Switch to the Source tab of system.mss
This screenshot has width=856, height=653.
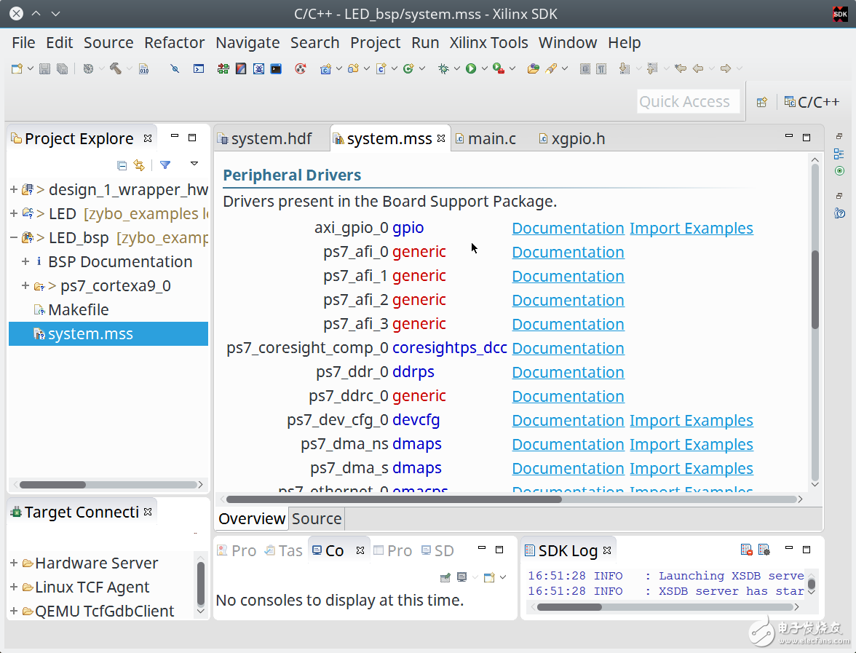coord(317,519)
